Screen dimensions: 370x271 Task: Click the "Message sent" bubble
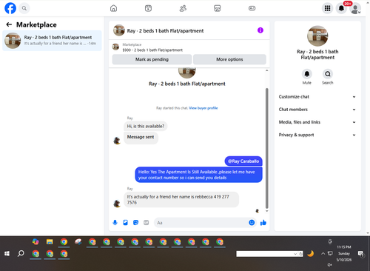[x=141, y=137]
